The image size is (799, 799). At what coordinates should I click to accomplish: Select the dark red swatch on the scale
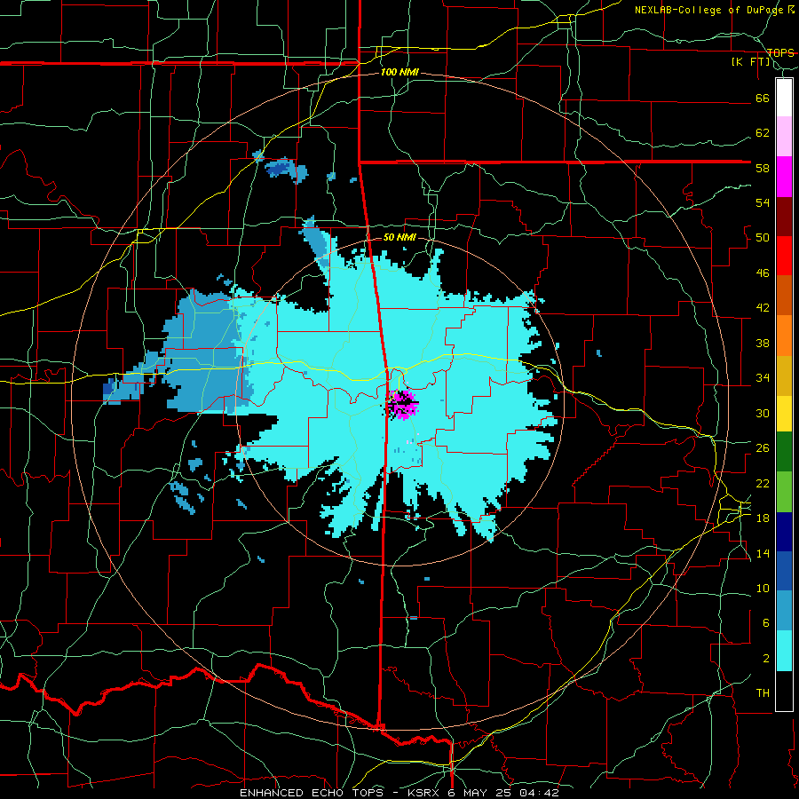tap(784, 216)
